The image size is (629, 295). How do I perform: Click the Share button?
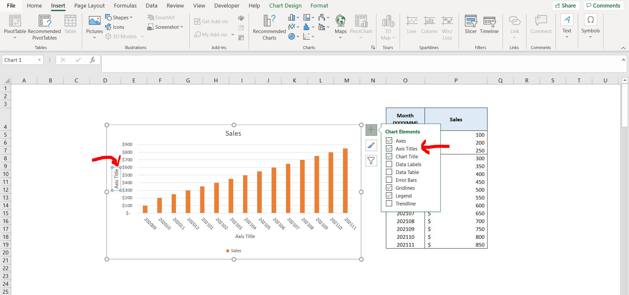pyautogui.click(x=566, y=6)
